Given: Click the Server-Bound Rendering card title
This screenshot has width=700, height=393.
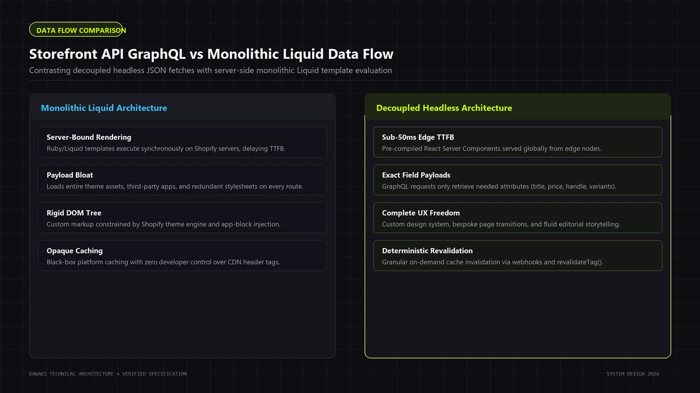Looking at the screenshot, I should tap(89, 137).
